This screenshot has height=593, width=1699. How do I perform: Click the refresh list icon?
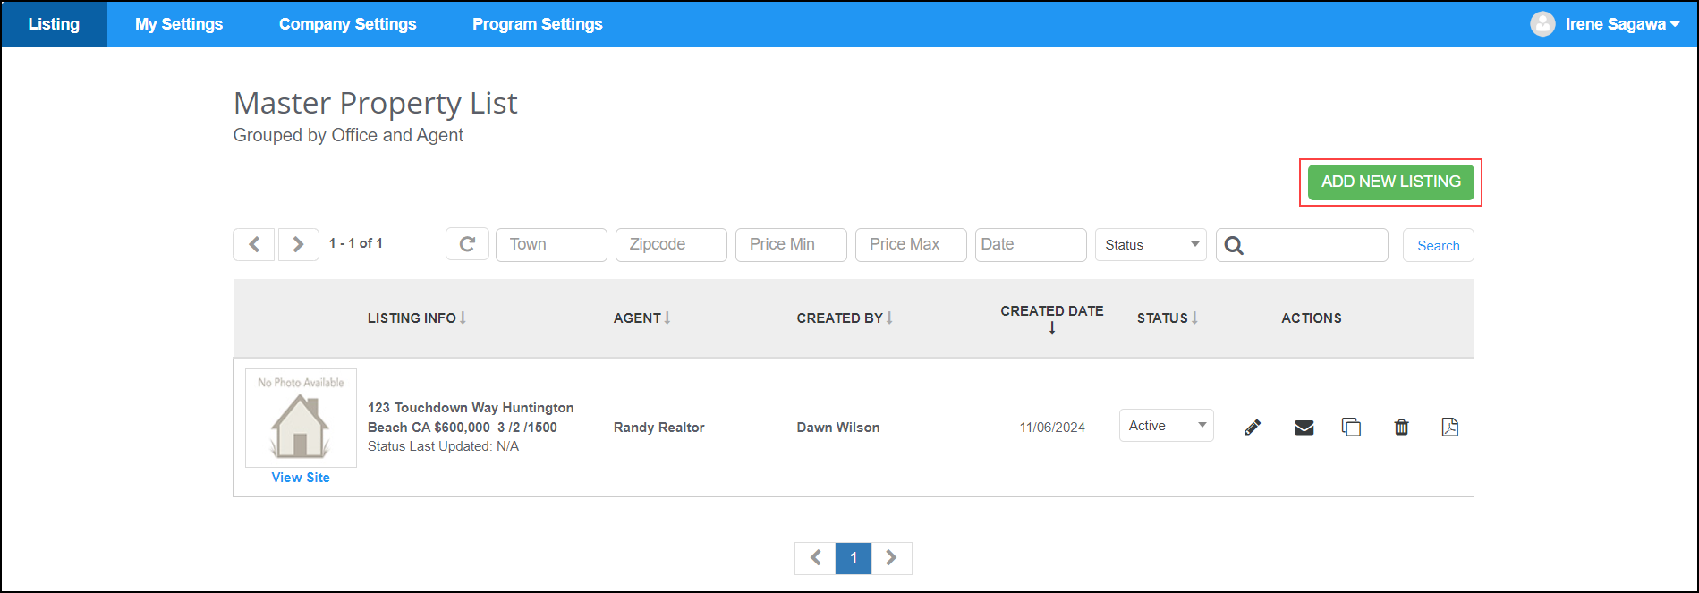pos(467,244)
